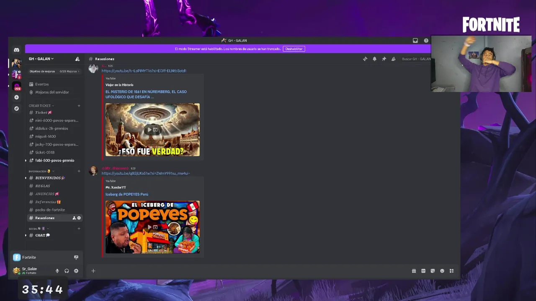This screenshot has height=301, width=536.
Task: Open the apps icon in message bar
Action: pos(451,271)
